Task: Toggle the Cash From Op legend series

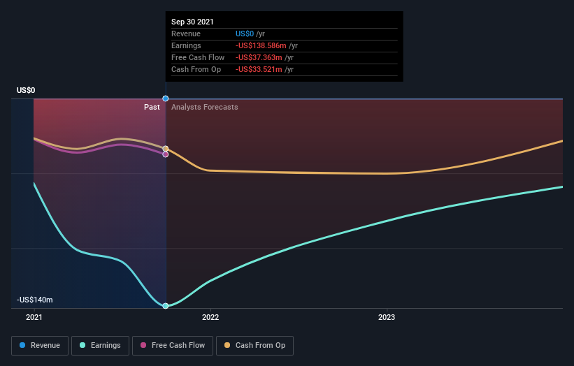Action: coord(254,346)
